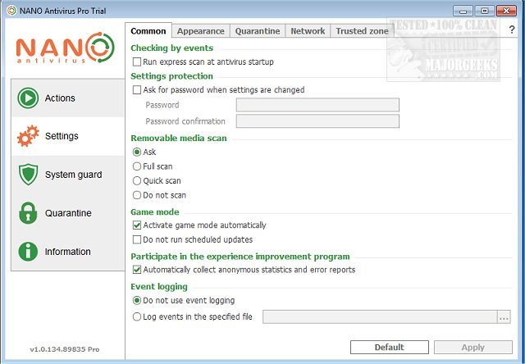Viewport: 525px width, 364px height.
Task: Click the orange gears Settings icon
Action: [x=28, y=136]
